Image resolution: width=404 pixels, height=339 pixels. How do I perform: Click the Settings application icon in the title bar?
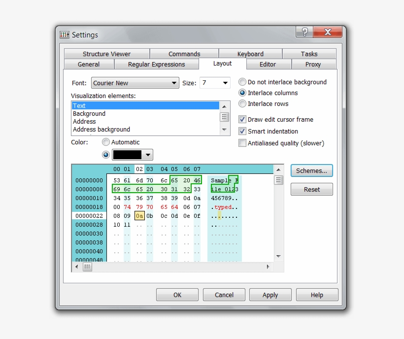[65, 34]
